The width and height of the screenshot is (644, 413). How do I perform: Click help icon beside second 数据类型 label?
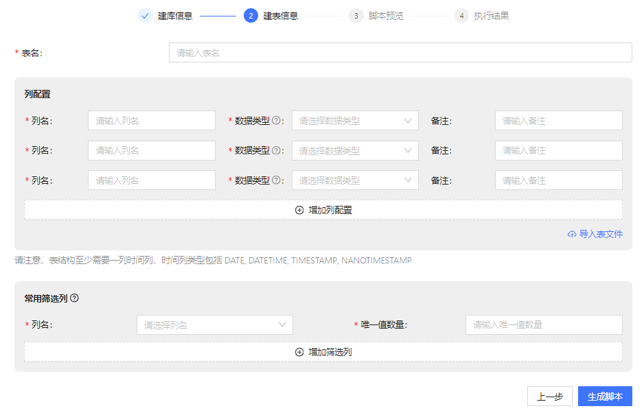tap(277, 151)
